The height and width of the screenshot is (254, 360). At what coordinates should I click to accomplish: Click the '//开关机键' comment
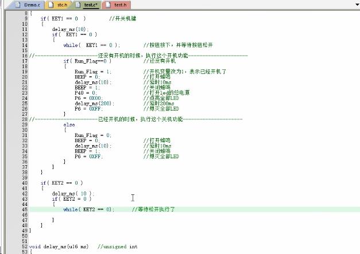[123, 18]
